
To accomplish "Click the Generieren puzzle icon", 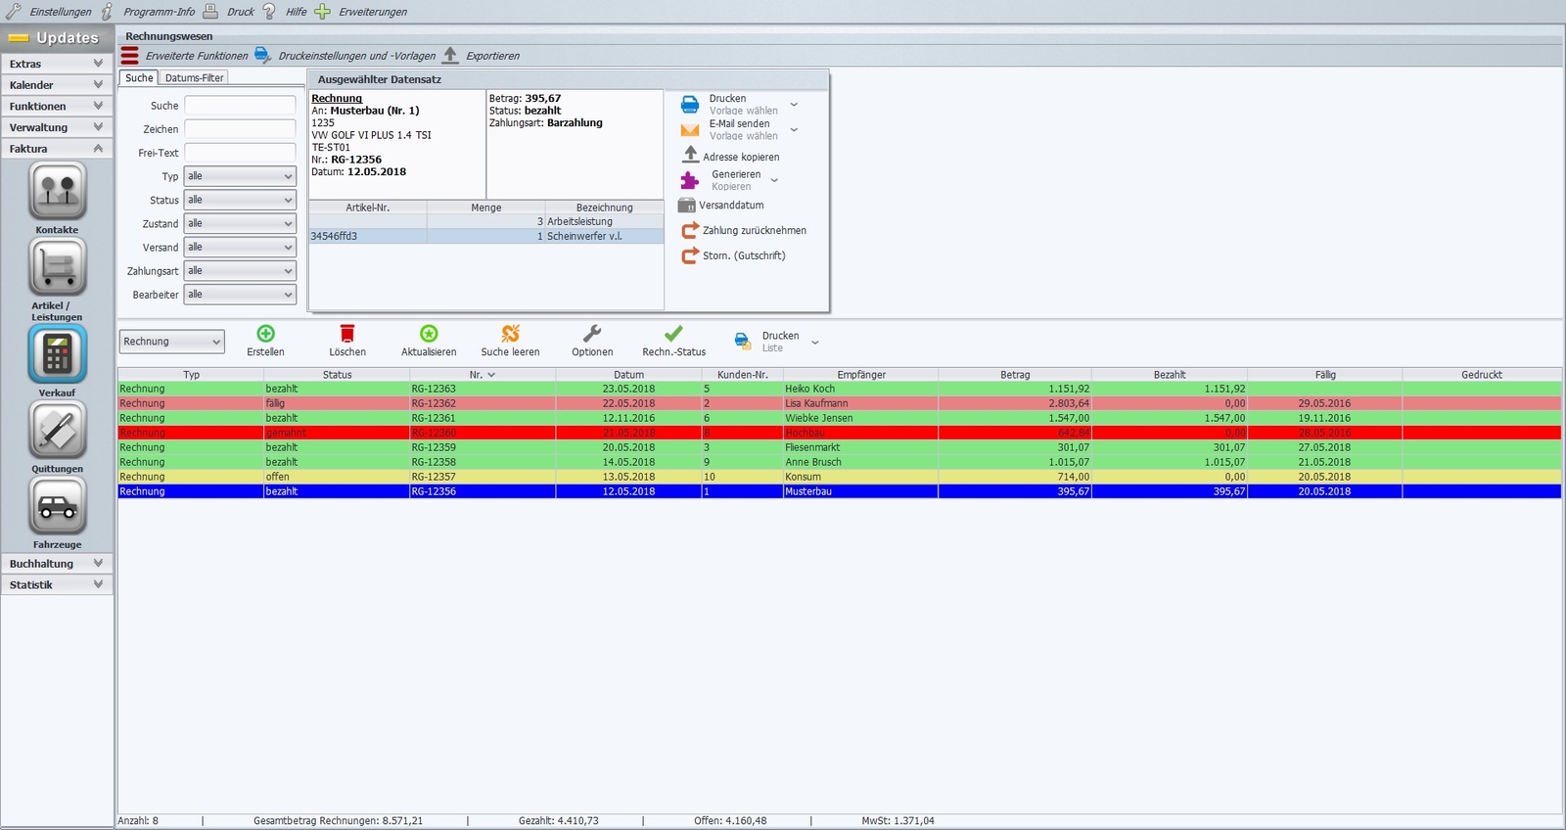I will (x=690, y=180).
